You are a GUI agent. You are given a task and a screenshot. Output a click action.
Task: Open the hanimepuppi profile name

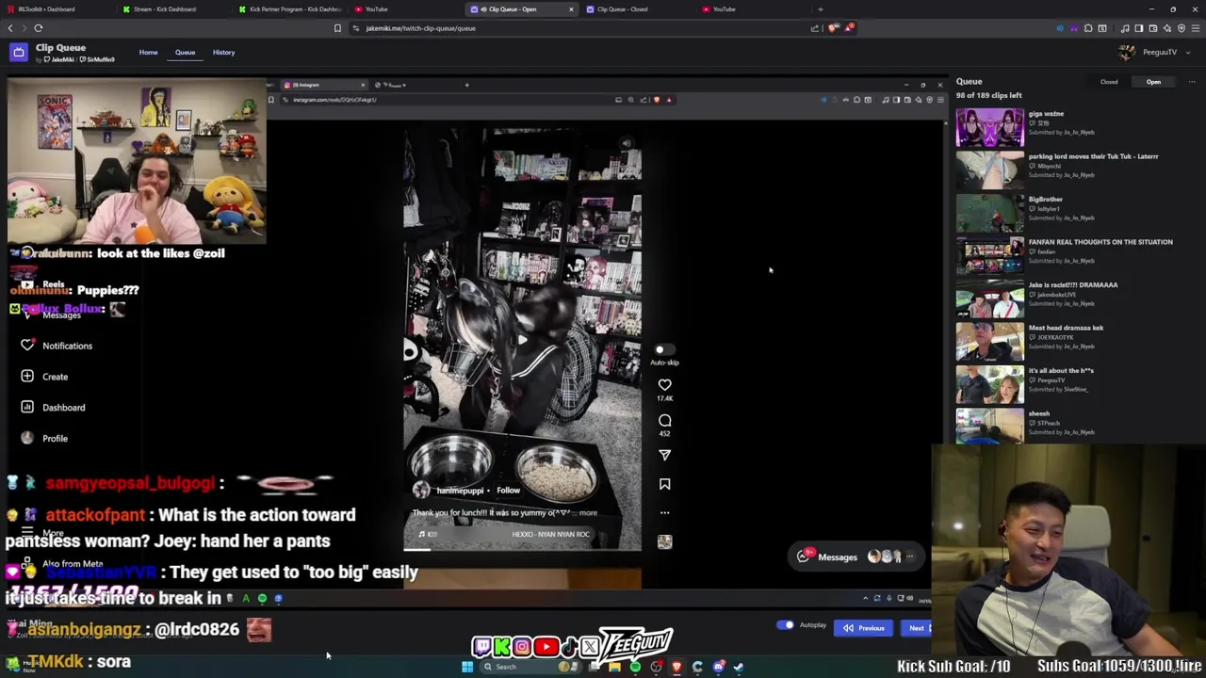tap(460, 490)
